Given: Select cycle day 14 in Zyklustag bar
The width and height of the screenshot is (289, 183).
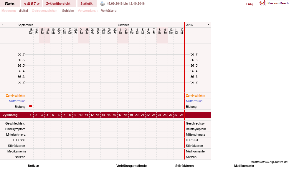Looking at the screenshot, I should (x=103, y=115).
